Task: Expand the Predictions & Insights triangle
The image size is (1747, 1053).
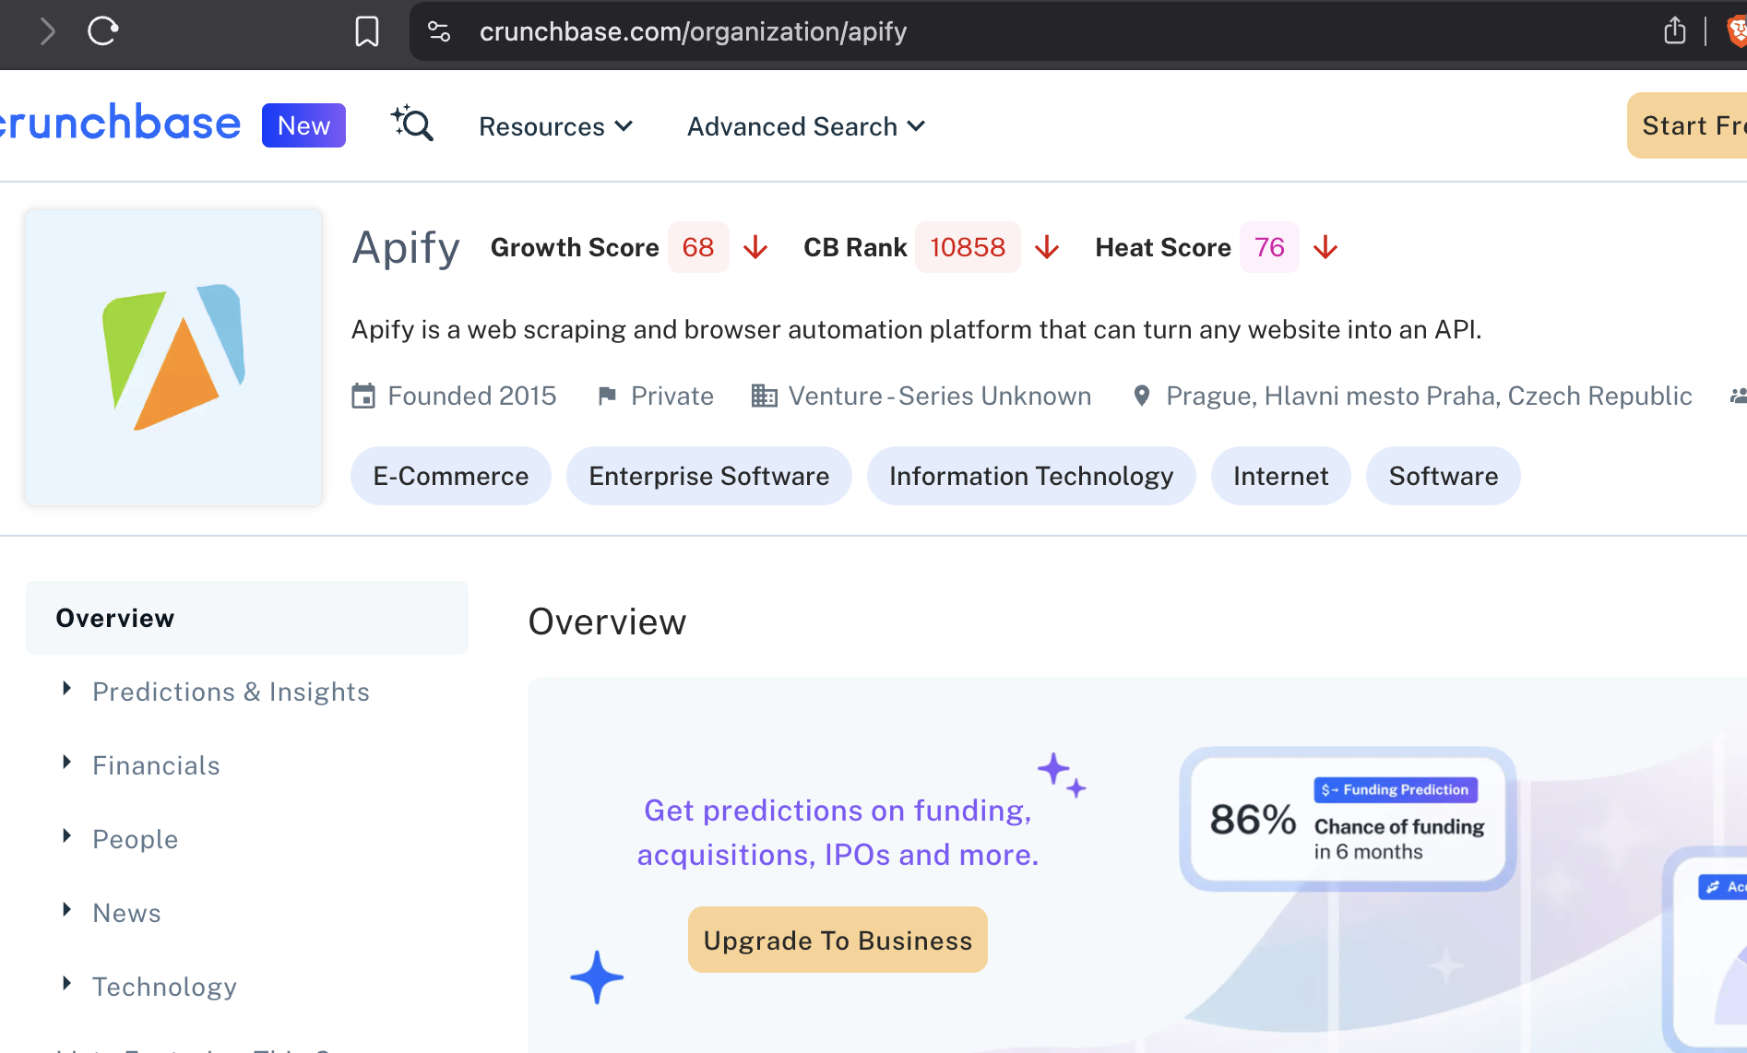Action: [x=66, y=689]
